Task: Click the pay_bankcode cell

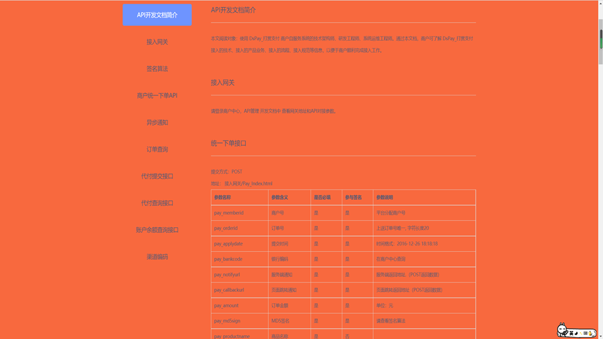Action: (x=239, y=259)
